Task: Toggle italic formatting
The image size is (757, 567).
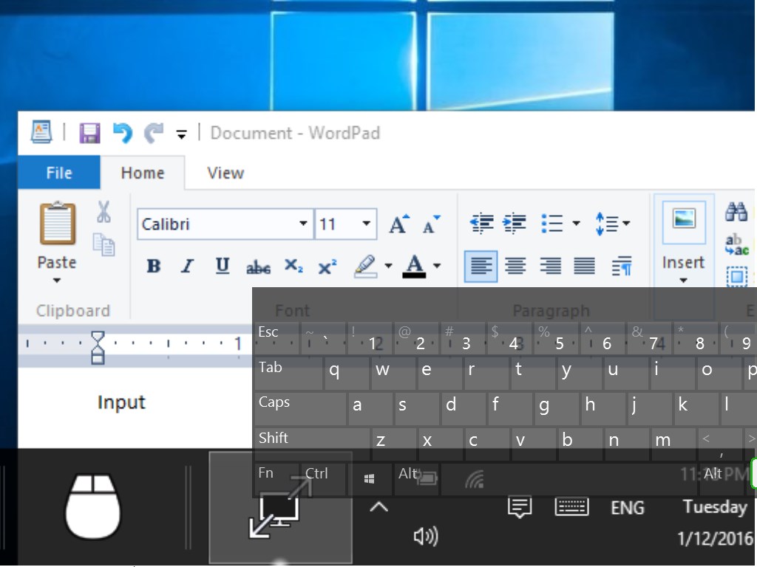Action: pyautogui.click(x=187, y=266)
